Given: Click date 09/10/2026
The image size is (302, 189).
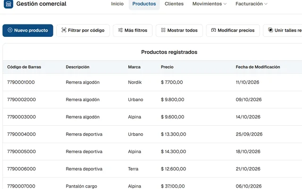Looking at the screenshot, I should [x=249, y=100].
